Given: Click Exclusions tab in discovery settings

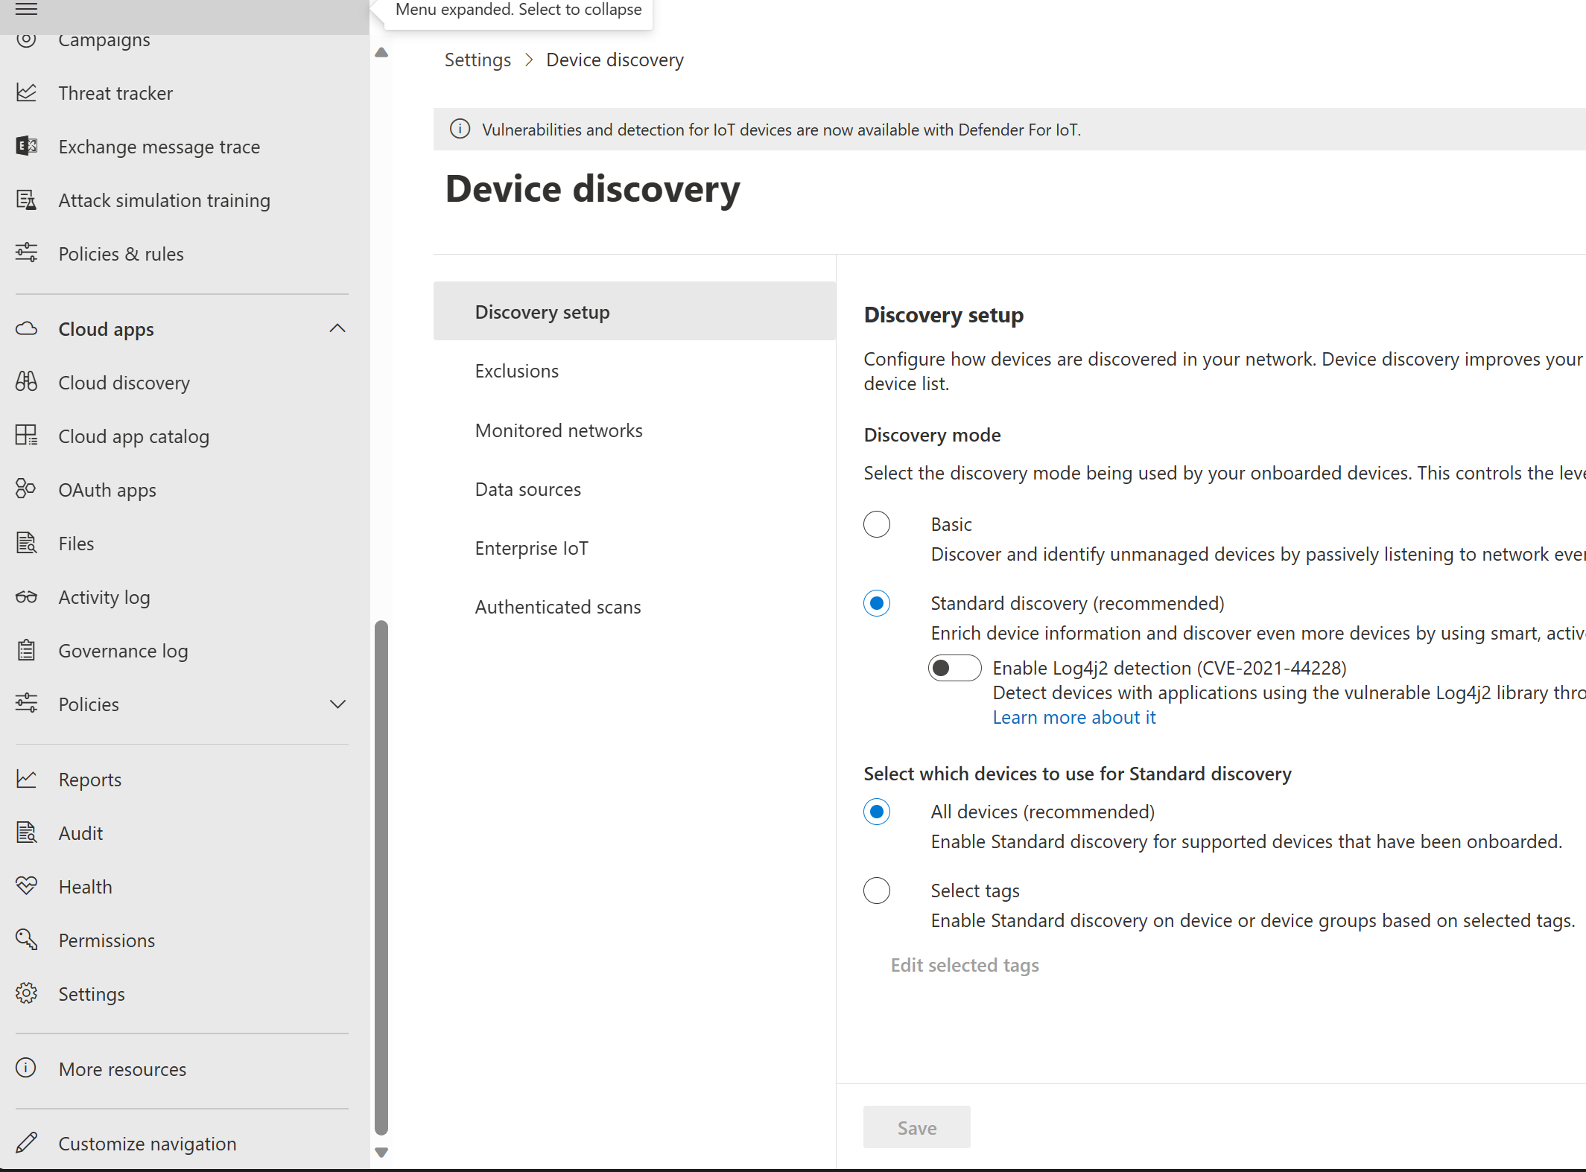Looking at the screenshot, I should (x=516, y=371).
